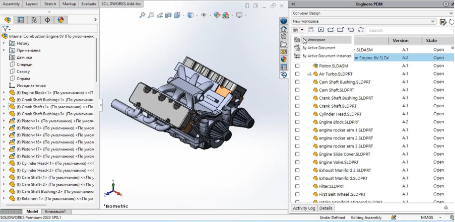This screenshot has height=222, width=455.
Task: Sort the list by the Version column header
Action: pos(400,41)
